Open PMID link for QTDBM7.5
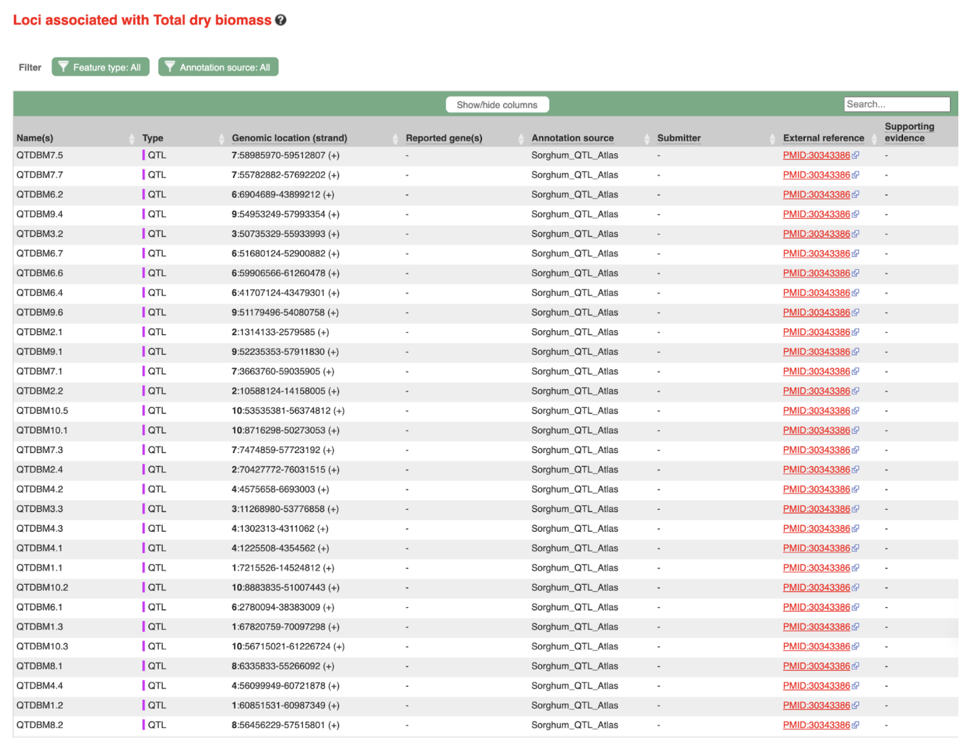This screenshot has height=745, width=968. pos(816,155)
